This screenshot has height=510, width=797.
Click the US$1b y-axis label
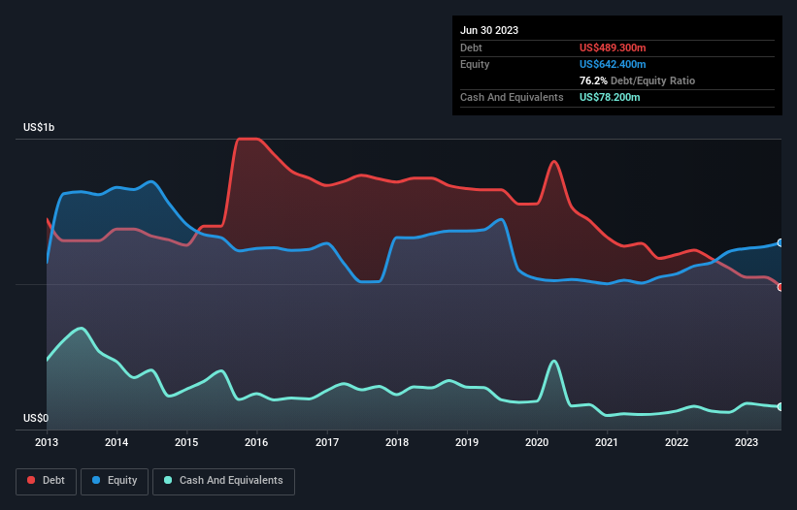click(39, 127)
